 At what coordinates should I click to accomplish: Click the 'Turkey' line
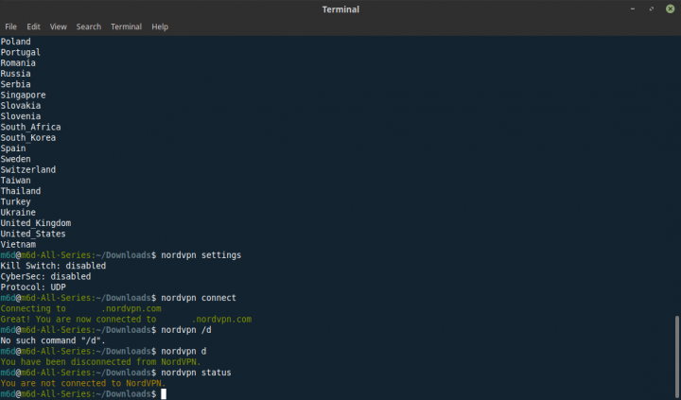tap(16, 201)
